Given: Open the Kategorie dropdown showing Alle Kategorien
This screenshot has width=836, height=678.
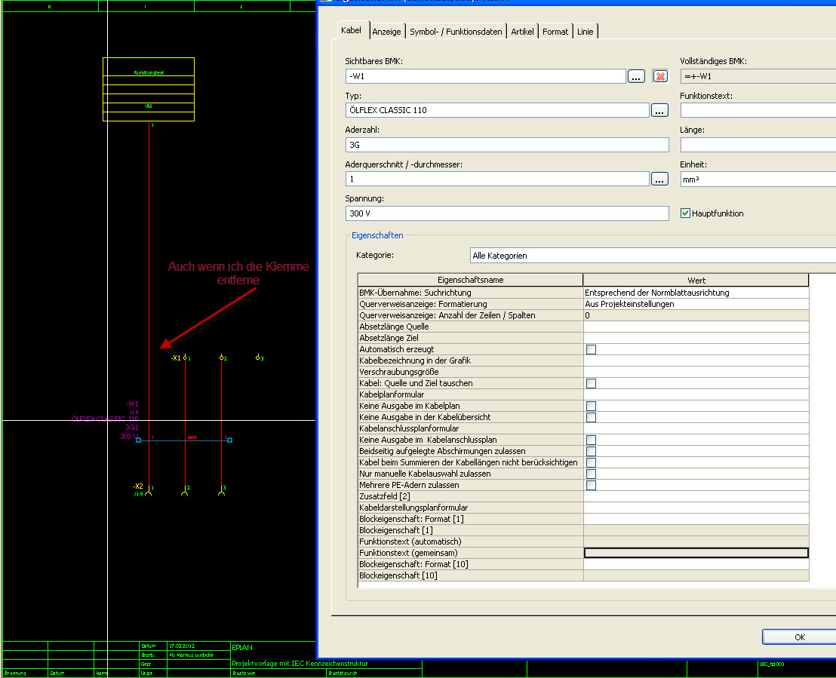Looking at the screenshot, I should [x=653, y=256].
